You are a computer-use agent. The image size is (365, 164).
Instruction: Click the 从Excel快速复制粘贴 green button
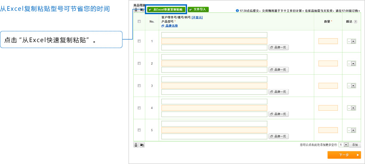[x=166, y=9]
